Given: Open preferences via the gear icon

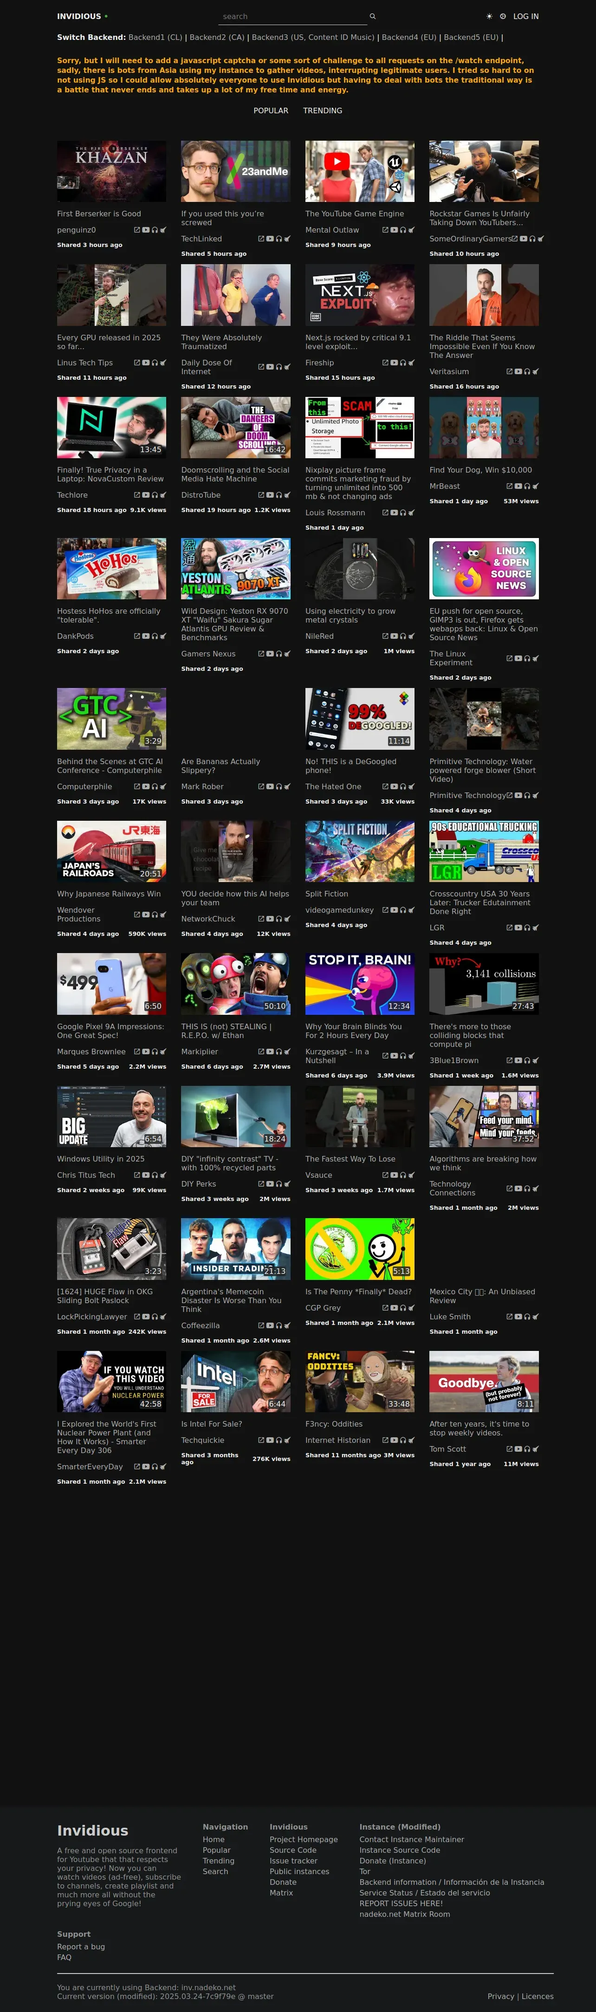Looking at the screenshot, I should pos(503,16).
